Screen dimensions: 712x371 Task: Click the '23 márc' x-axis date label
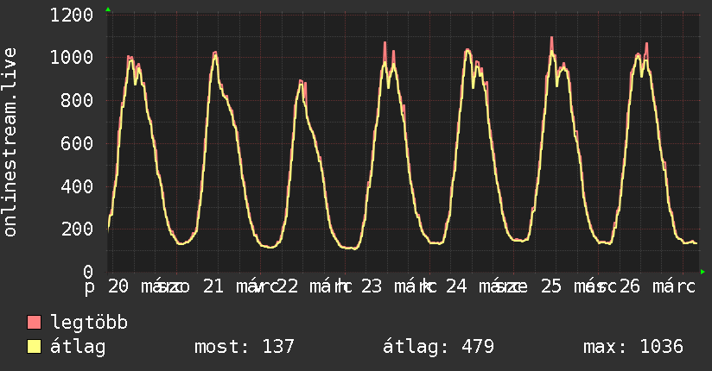tap(398, 286)
